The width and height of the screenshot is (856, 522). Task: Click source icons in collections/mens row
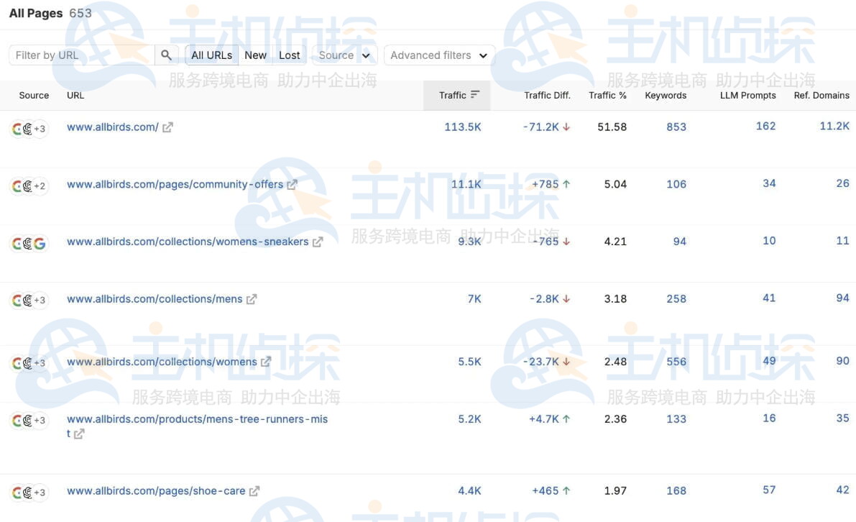tap(29, 301)
